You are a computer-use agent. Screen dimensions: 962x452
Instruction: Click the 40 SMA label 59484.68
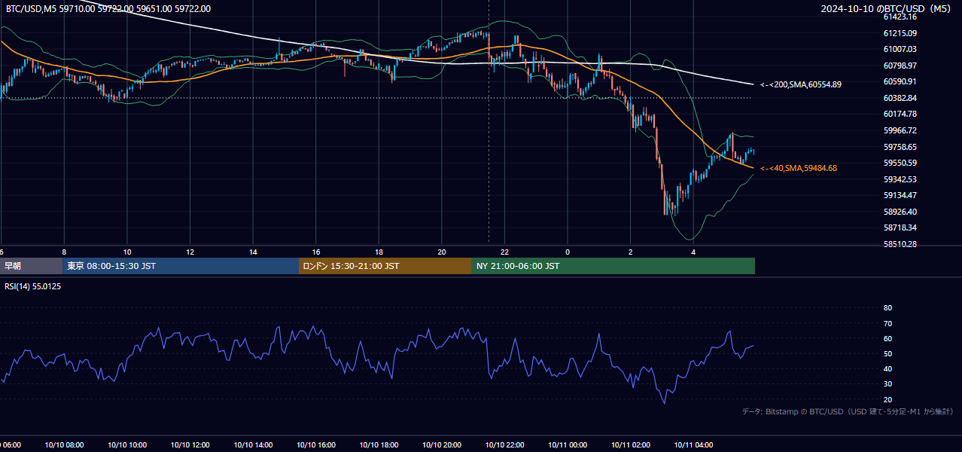click(799, 168)
